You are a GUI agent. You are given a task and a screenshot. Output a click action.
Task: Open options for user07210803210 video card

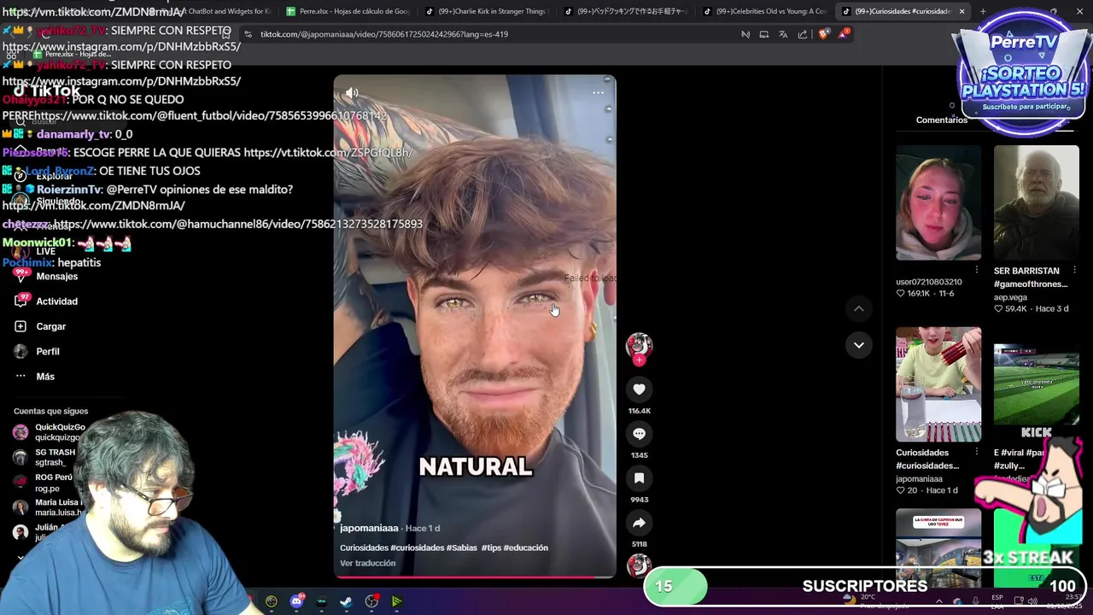click(x=976, y=271)
